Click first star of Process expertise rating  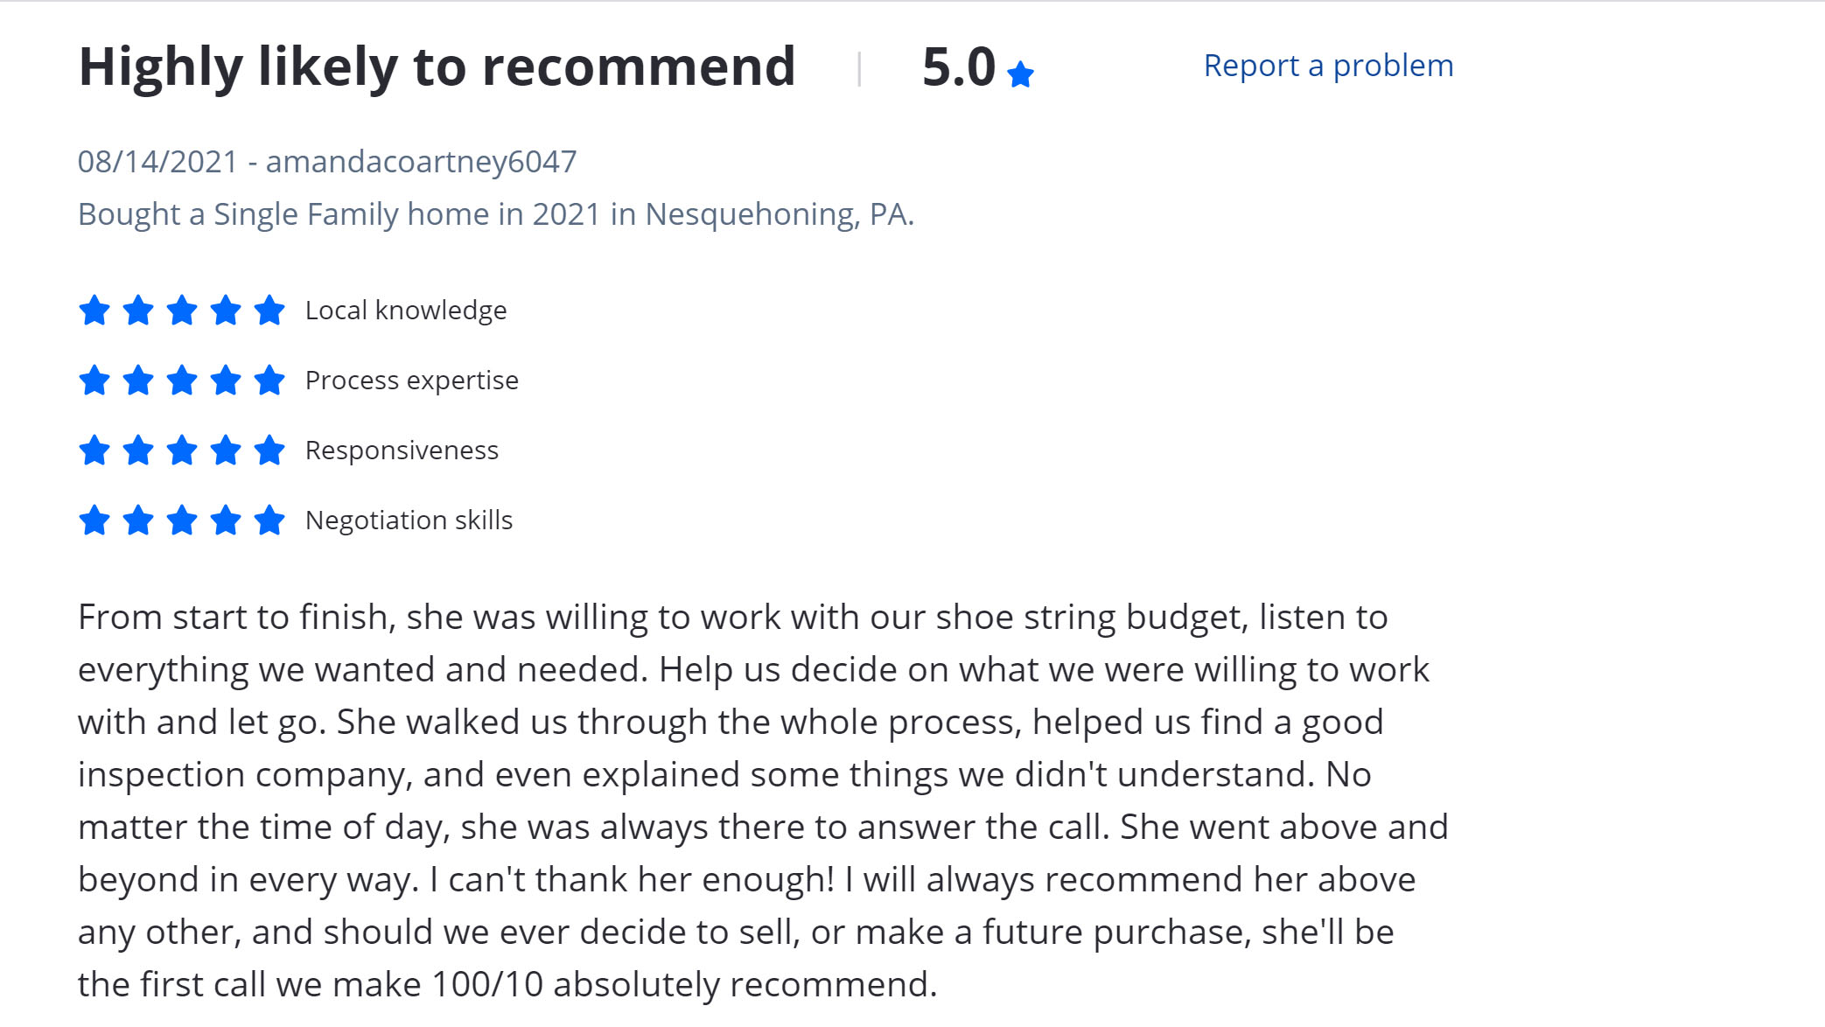[94, 381]
